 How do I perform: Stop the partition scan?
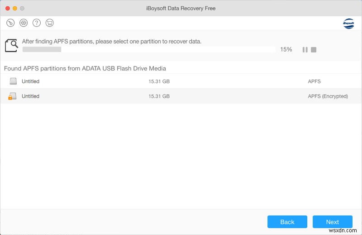point(314,50)
